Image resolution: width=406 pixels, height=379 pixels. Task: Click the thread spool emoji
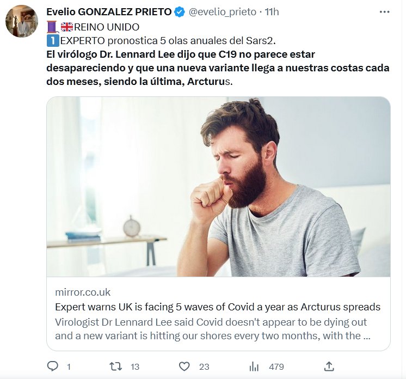pos(52,27)
